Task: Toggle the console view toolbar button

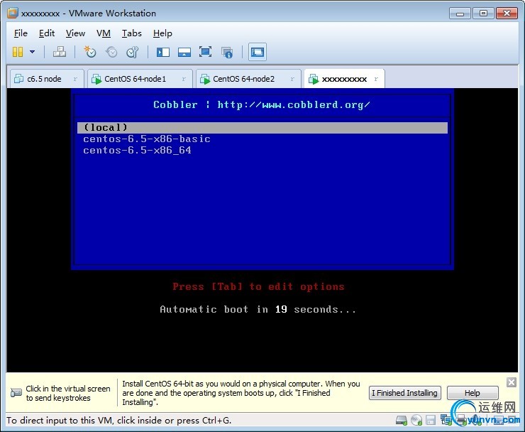Action: [x=257, y=52]
